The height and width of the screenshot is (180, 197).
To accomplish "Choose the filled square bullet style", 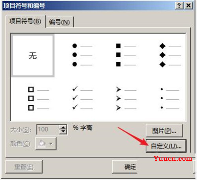I will 126,55.
